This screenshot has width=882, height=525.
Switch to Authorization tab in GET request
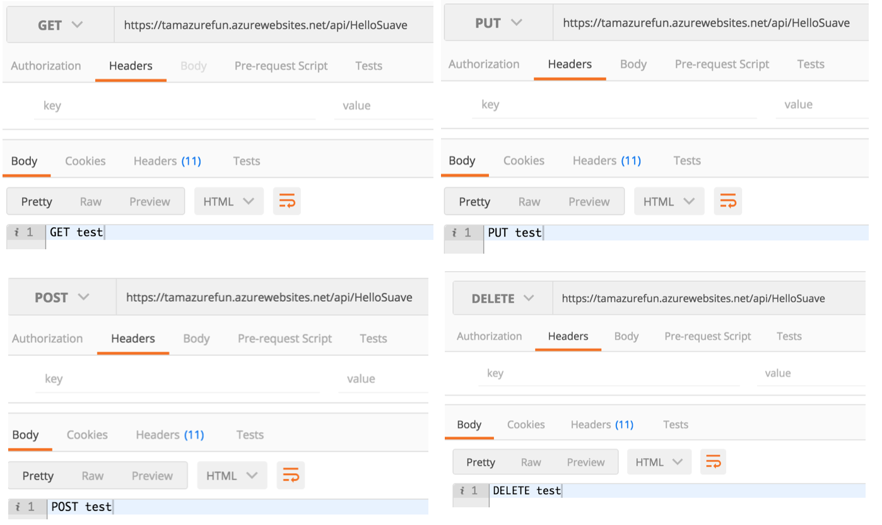point(46,66)
